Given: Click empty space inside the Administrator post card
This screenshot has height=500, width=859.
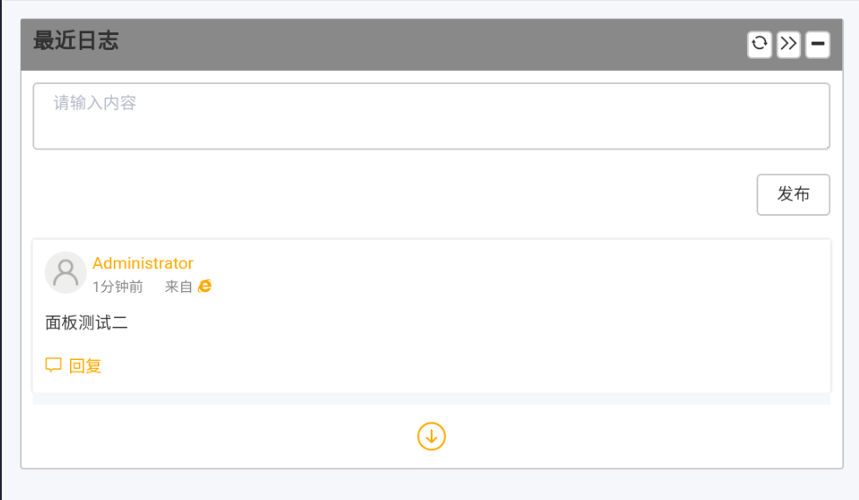Looking at the screenshot, I should tap(525, 323).
